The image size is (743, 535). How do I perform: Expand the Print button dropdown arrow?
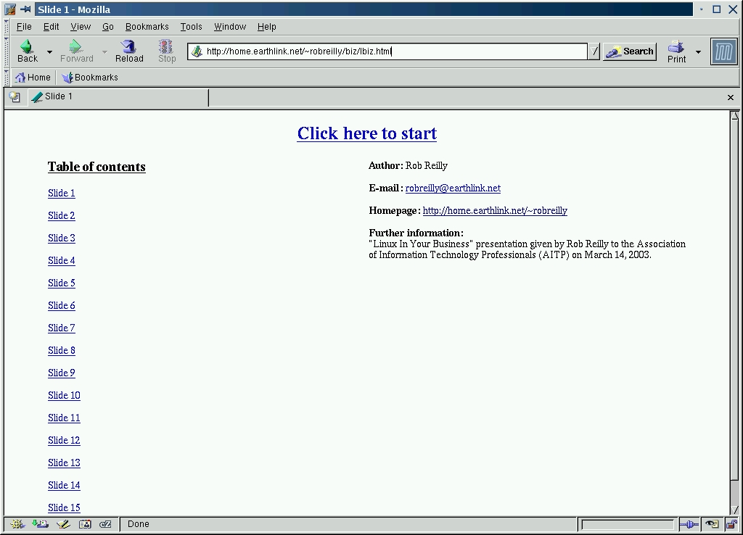(x=698, y=52)
